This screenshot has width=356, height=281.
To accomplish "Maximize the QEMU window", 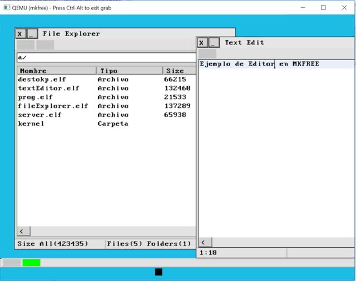I will [323, 8].
